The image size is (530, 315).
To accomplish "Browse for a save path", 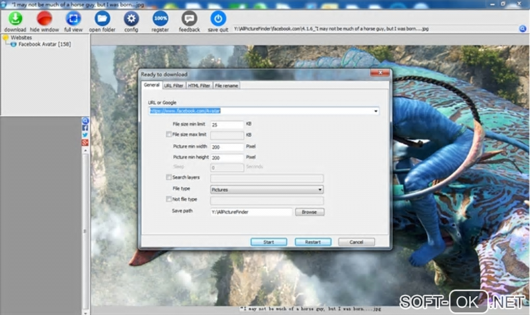I will 309,212.
